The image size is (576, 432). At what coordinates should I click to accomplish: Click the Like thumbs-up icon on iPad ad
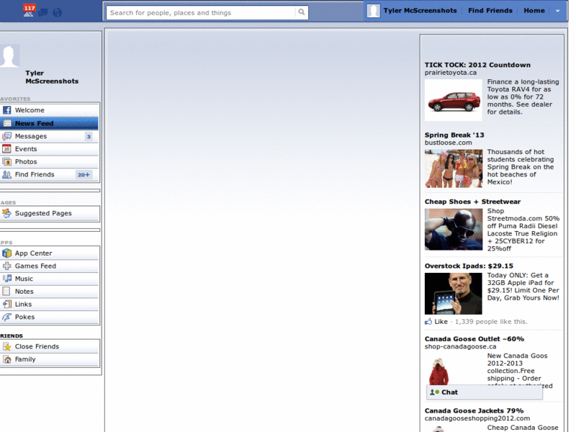pyautogui.click(x=428, y=321)
